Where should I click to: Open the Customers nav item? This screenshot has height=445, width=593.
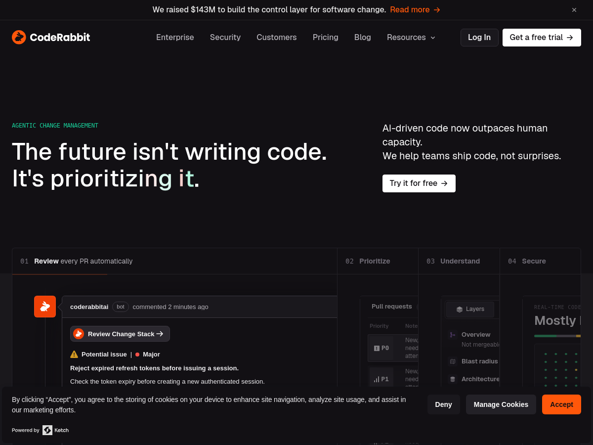click(x=277, y=38)
